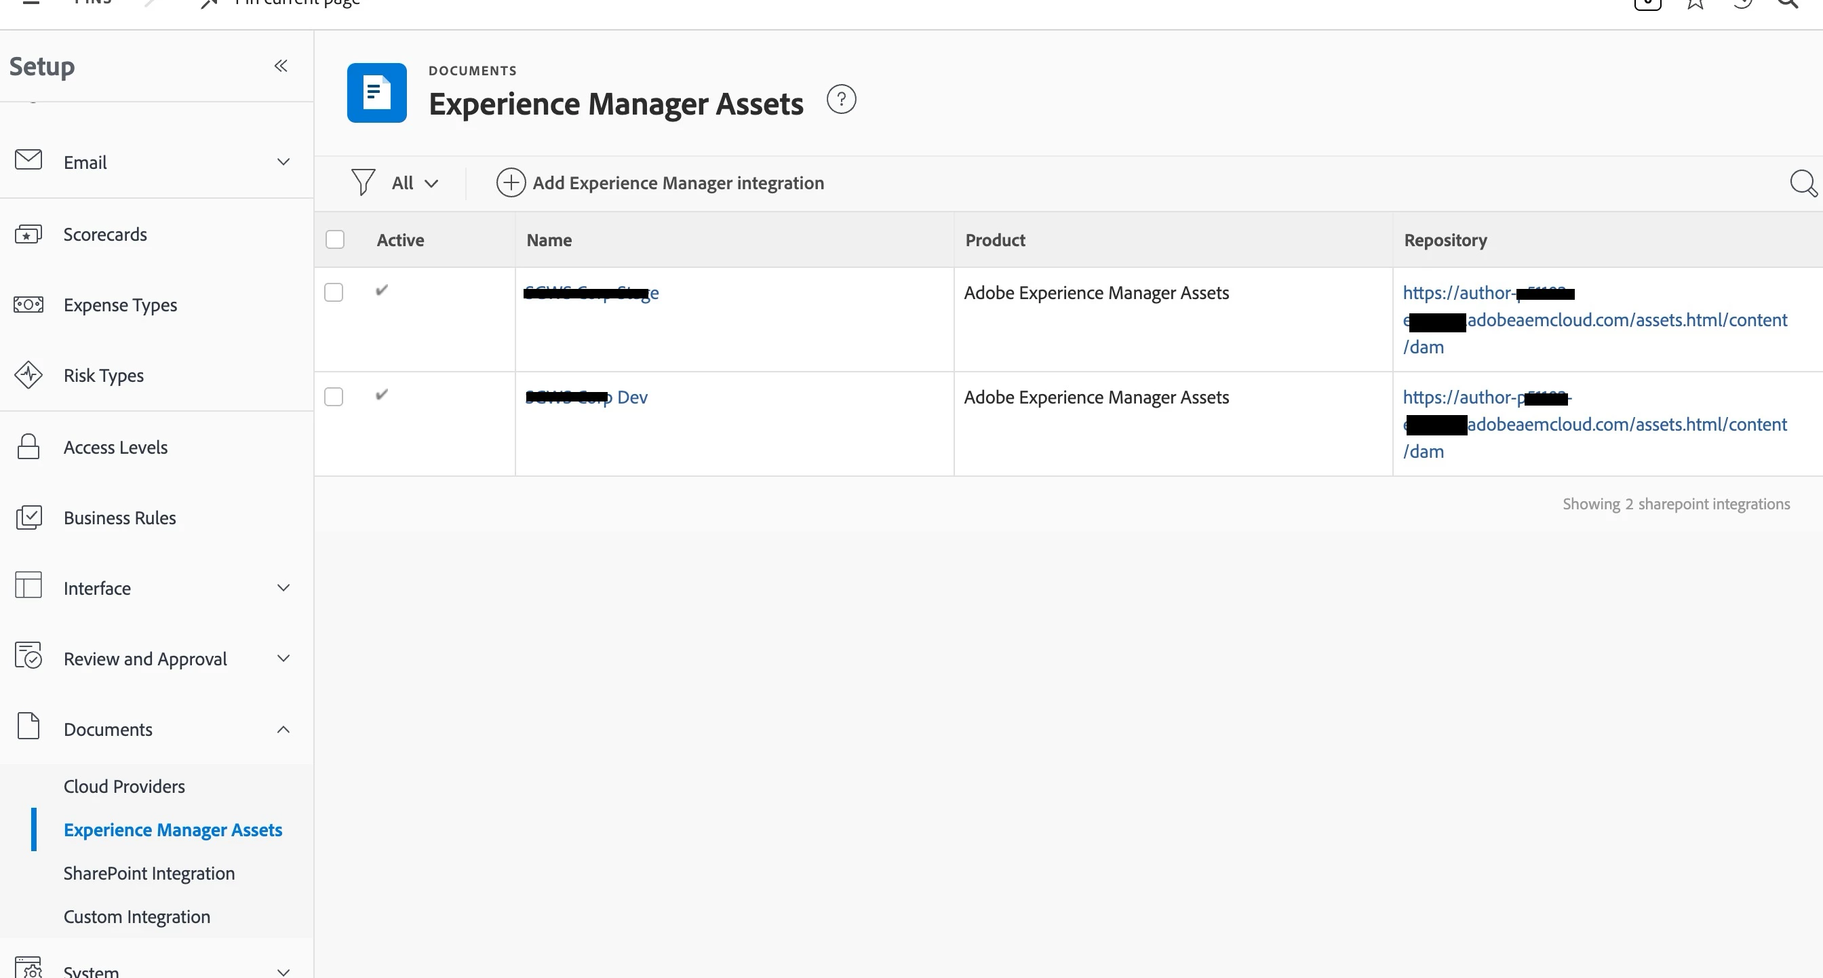
Task: Open the Expense Types icon entry
Action: tap(28, 305)
